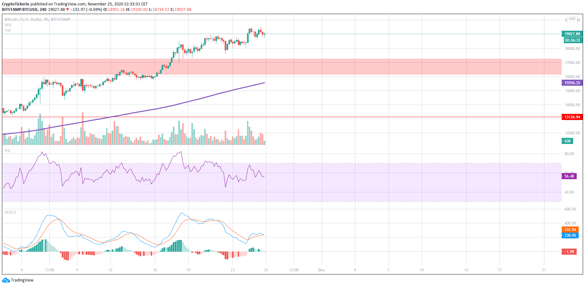Click the pink resistance zone rectangle
The image size is (585, 286).
click(x=282, y=67)
